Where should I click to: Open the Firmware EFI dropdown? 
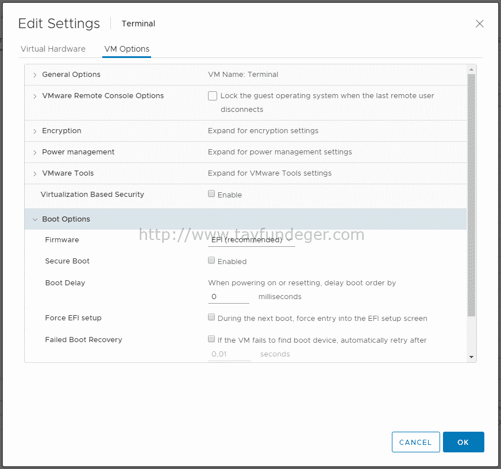point(251,240)
